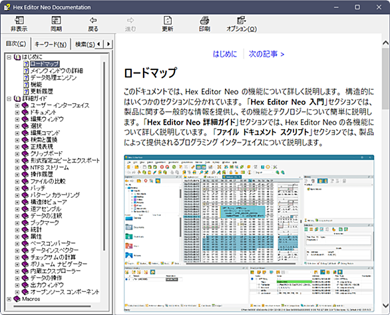Expand the ファイルの比較 tree node

tap(17, 182)
